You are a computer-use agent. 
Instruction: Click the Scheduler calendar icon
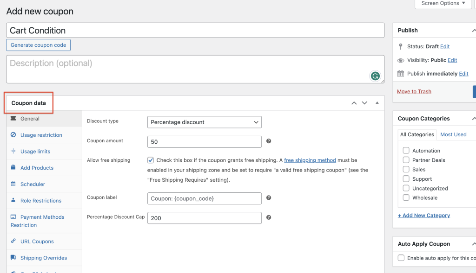click(13, 184)
